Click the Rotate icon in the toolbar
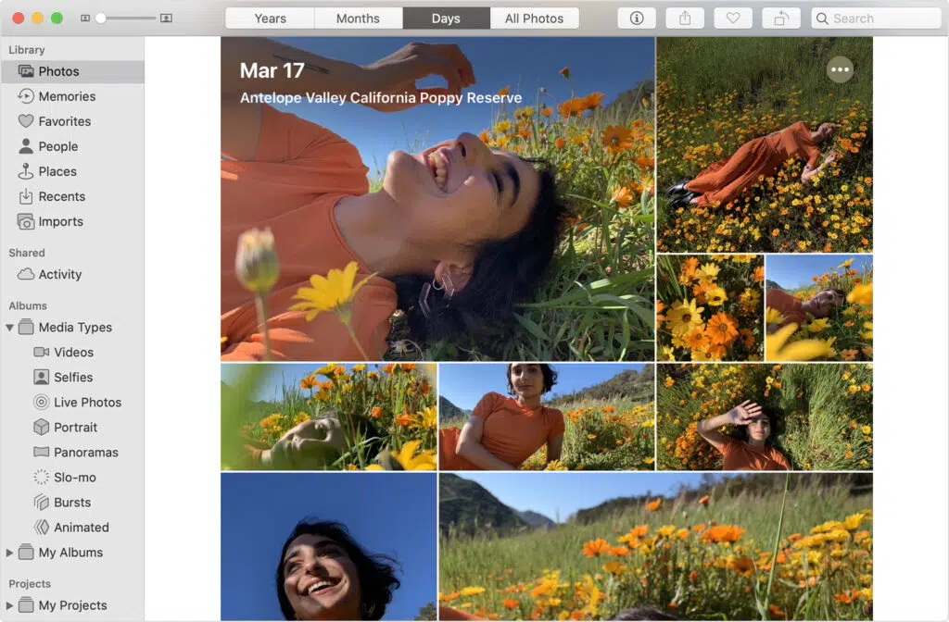Screen dimensions: 949x622 pyautogui.click(x=781, y=18)
